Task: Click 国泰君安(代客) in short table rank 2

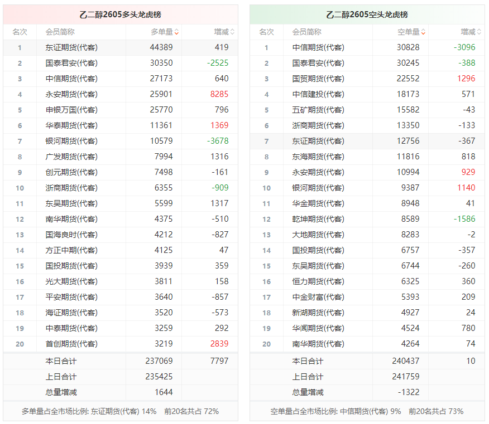Action: pos(318,63)
